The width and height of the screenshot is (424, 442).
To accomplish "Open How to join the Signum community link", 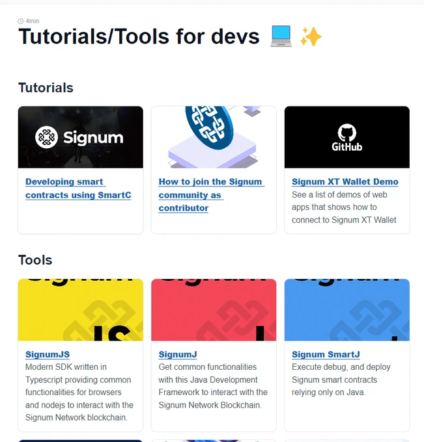I will tap(211, 195).
